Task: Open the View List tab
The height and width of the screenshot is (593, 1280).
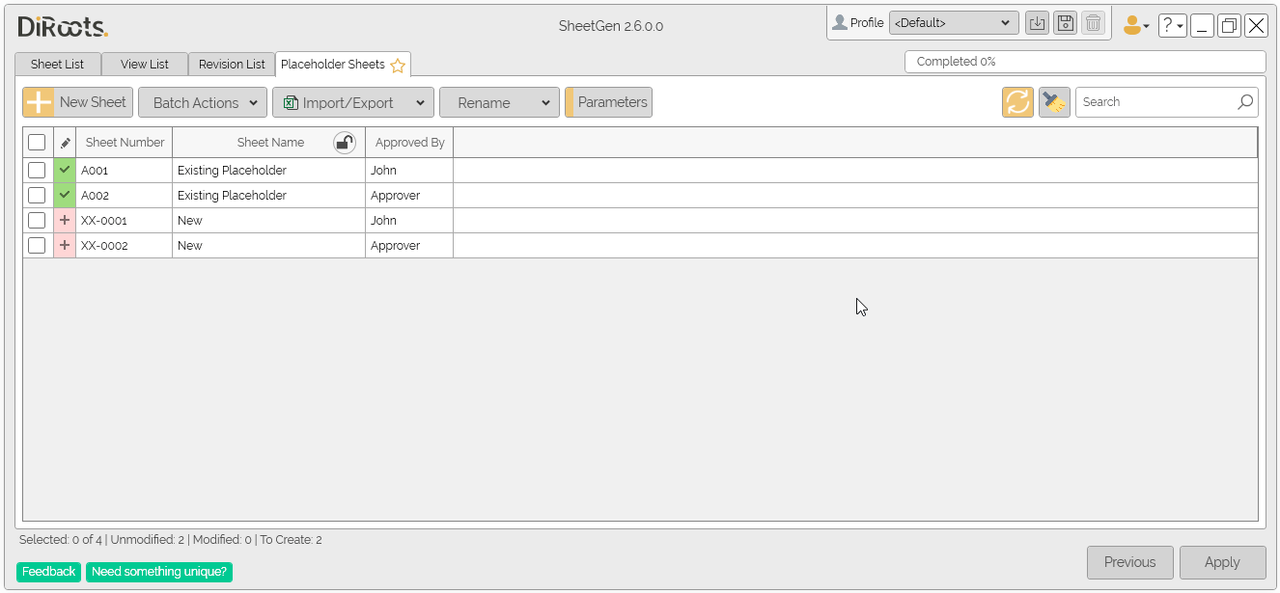Action: point(145,64)
